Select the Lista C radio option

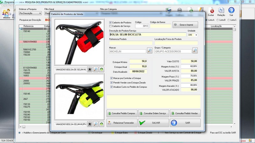(229, 20)
